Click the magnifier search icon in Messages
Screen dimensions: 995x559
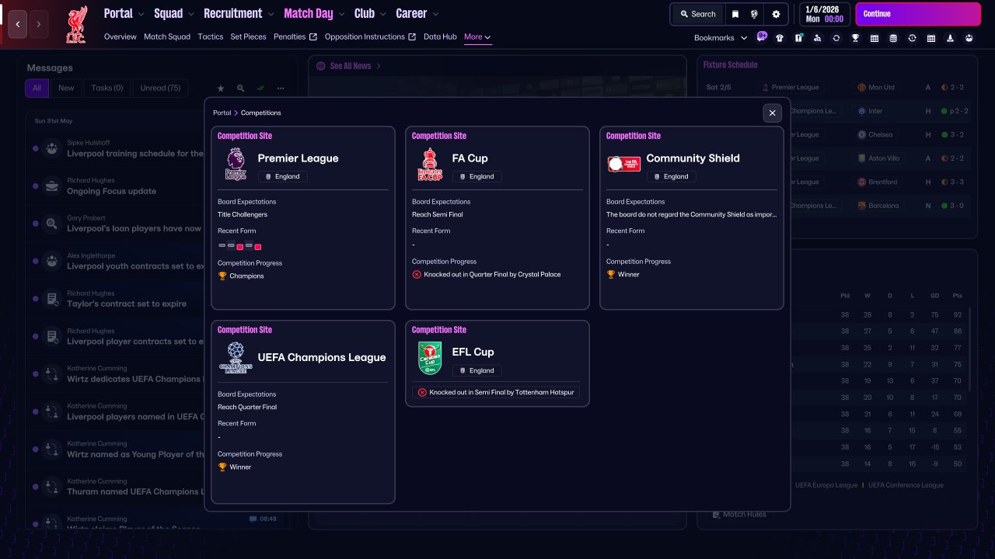[x=241, y=89]
